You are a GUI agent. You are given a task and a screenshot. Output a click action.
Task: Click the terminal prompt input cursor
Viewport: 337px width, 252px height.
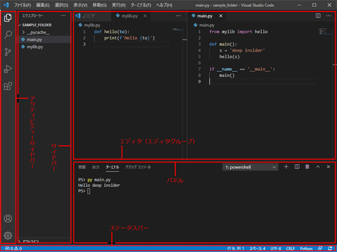[89, 191]
